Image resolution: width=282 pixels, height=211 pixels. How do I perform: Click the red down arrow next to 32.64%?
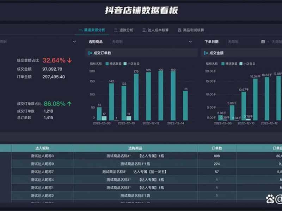(x=69, y=60)
